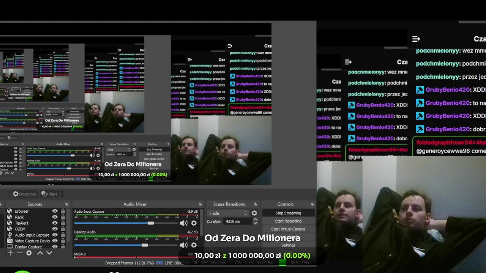Screen dimensions: 486x273
Task: Move source down with the down arrow
Action: pos(49,253)
